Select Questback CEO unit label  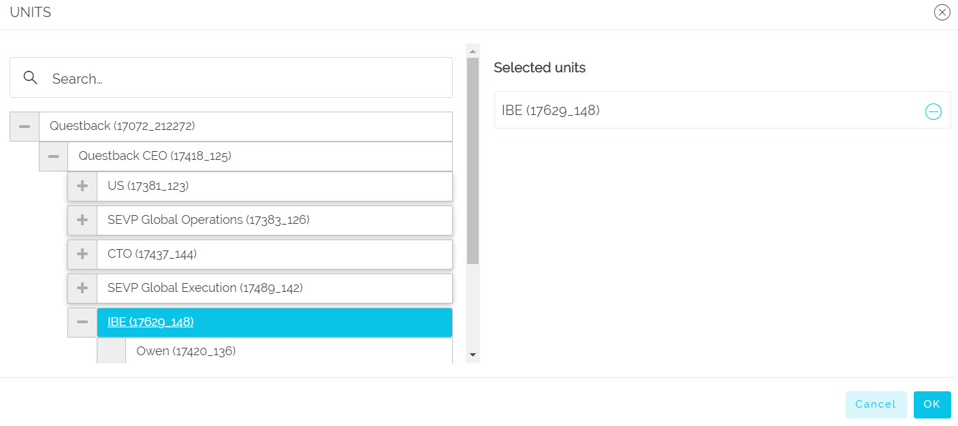point(155,156)
